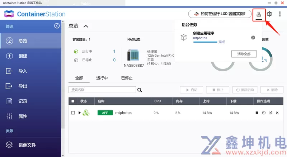Screen dimensions: 287x157
Task: Click the edit icon in mtphotos row
Action: (x=270, y=113)
